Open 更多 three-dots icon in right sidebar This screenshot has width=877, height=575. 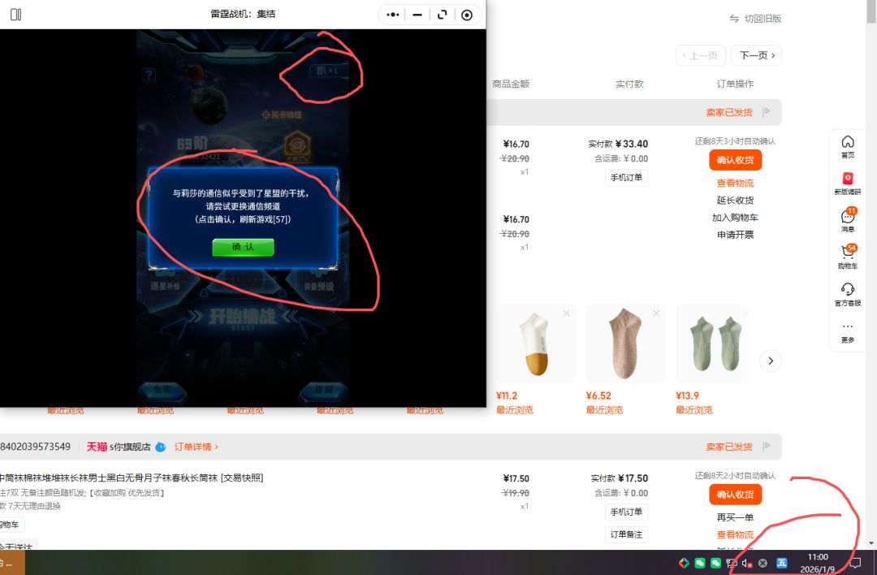point(848,332)
